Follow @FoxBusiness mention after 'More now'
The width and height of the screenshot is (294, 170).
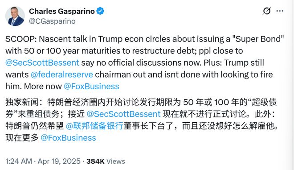(x=91, y=87)
